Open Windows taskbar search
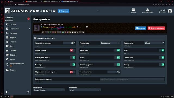Image resolution: width=174 pixels, height=98 pixels. tap(5, 97)
